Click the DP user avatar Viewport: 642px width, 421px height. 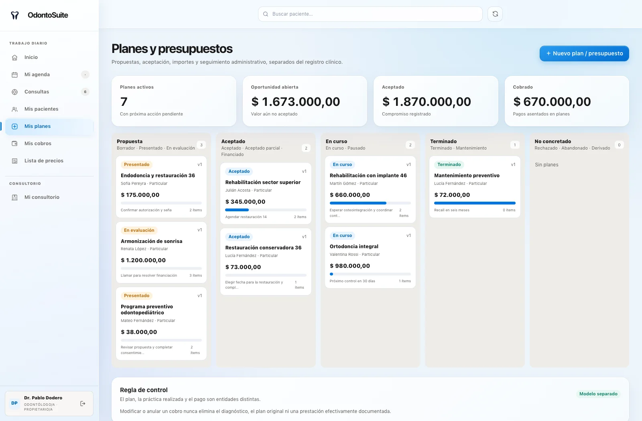(x=14, y=403)
